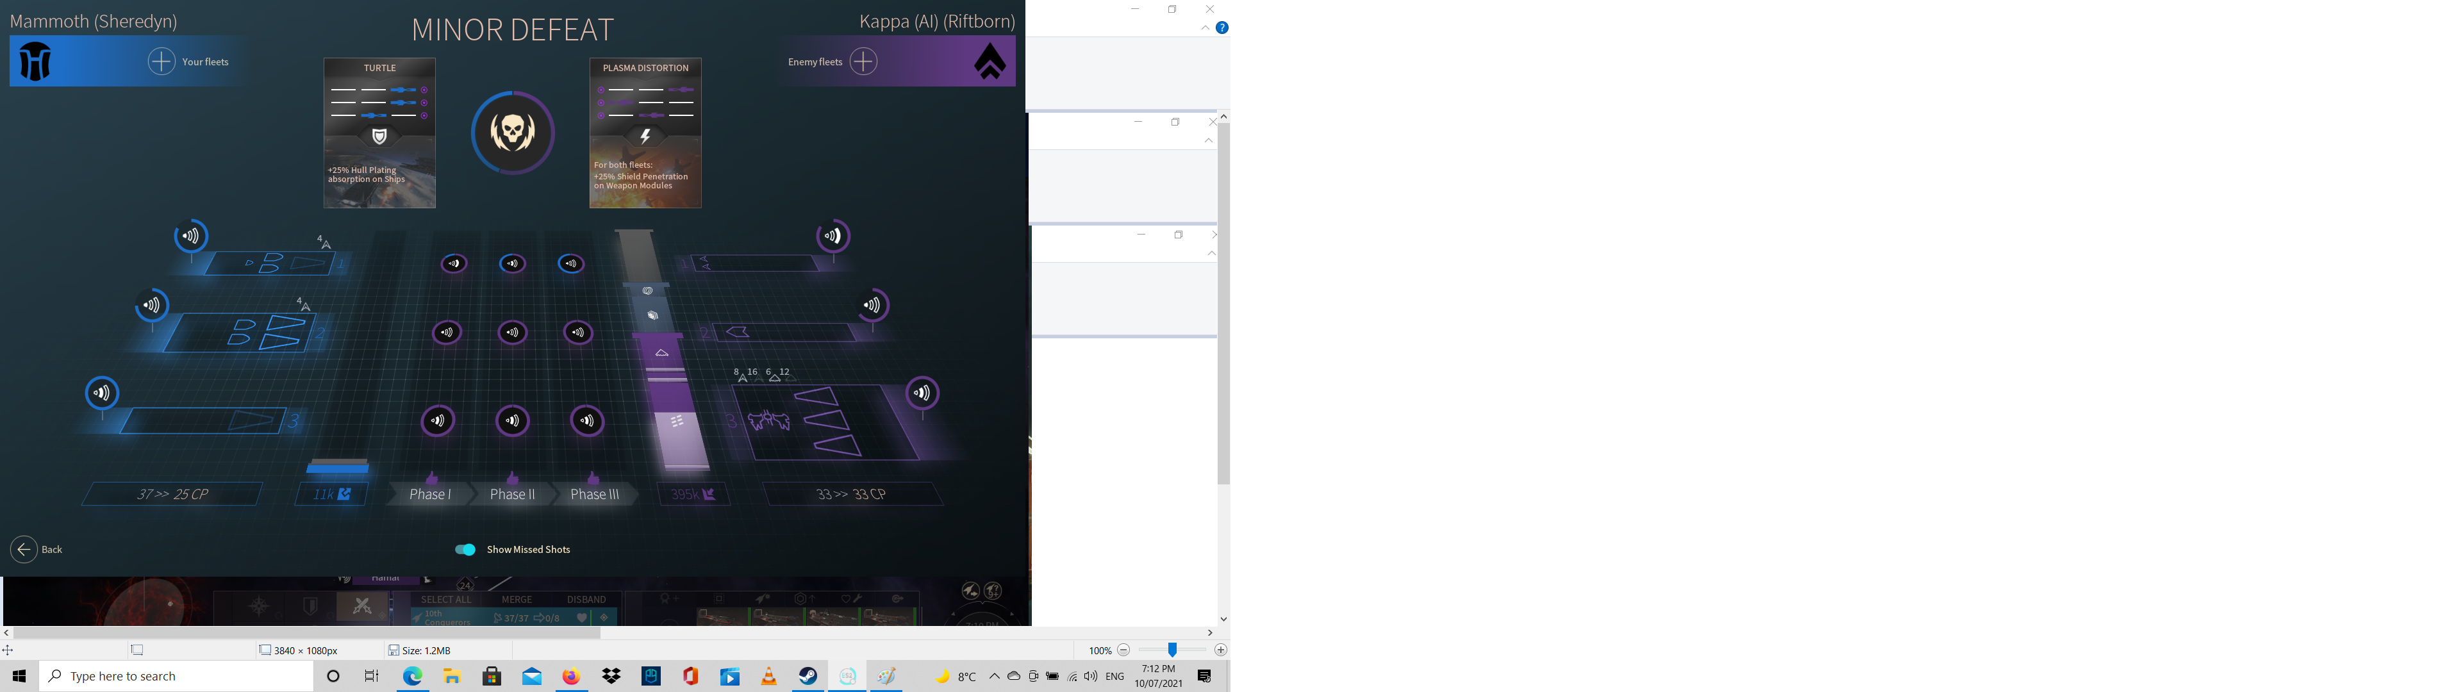Screen dimensions: 2461x692
Task: Click the skull defeat emblem
Action: (513, 132)
